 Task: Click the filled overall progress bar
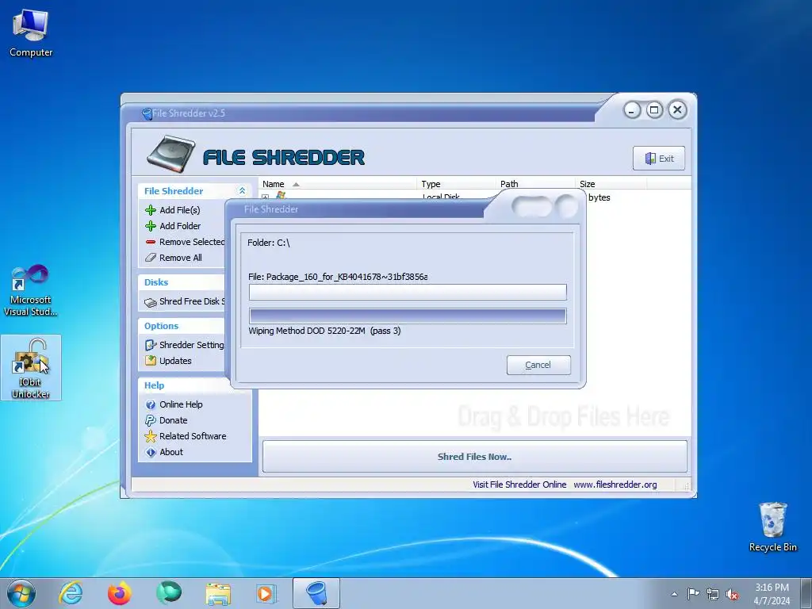point(408,316)
